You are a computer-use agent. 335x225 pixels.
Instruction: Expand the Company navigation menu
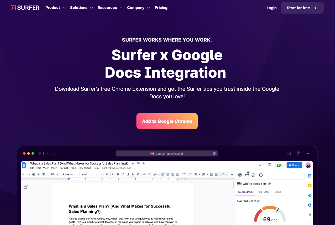click(x=139, y=8)
